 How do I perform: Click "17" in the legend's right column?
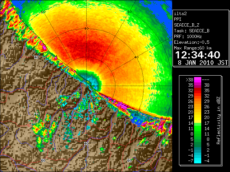click(207, 123)
